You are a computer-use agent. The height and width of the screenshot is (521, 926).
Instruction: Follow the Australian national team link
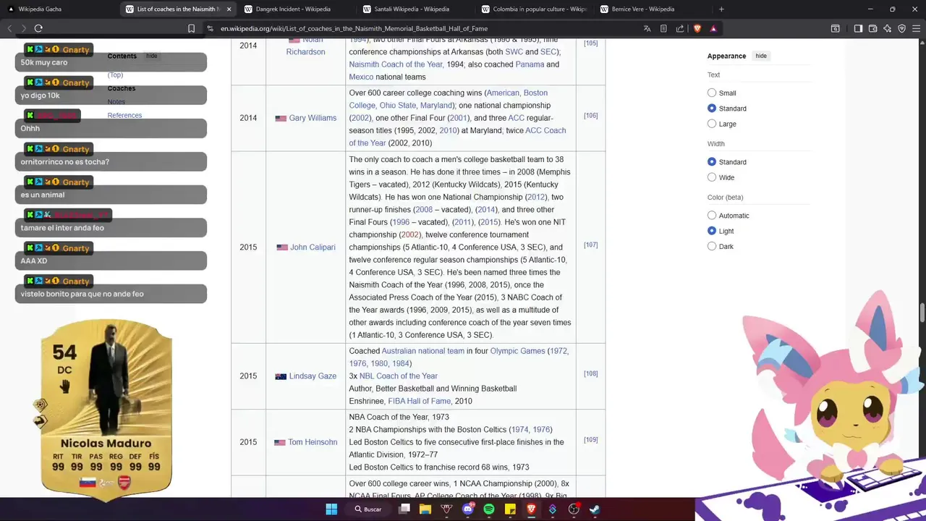click(x=423, y=351)
